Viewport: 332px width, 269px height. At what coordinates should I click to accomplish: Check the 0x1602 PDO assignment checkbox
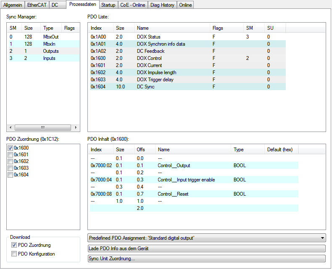pos(10,162)
